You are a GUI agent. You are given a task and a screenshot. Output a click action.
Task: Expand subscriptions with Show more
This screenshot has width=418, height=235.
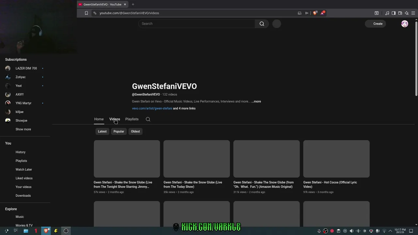pyautogui.click(x=23, y=129)
